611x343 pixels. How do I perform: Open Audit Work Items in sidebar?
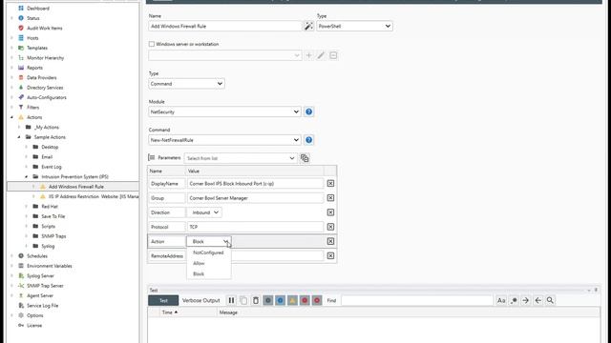pyautogui.click(x=45, y=28)
